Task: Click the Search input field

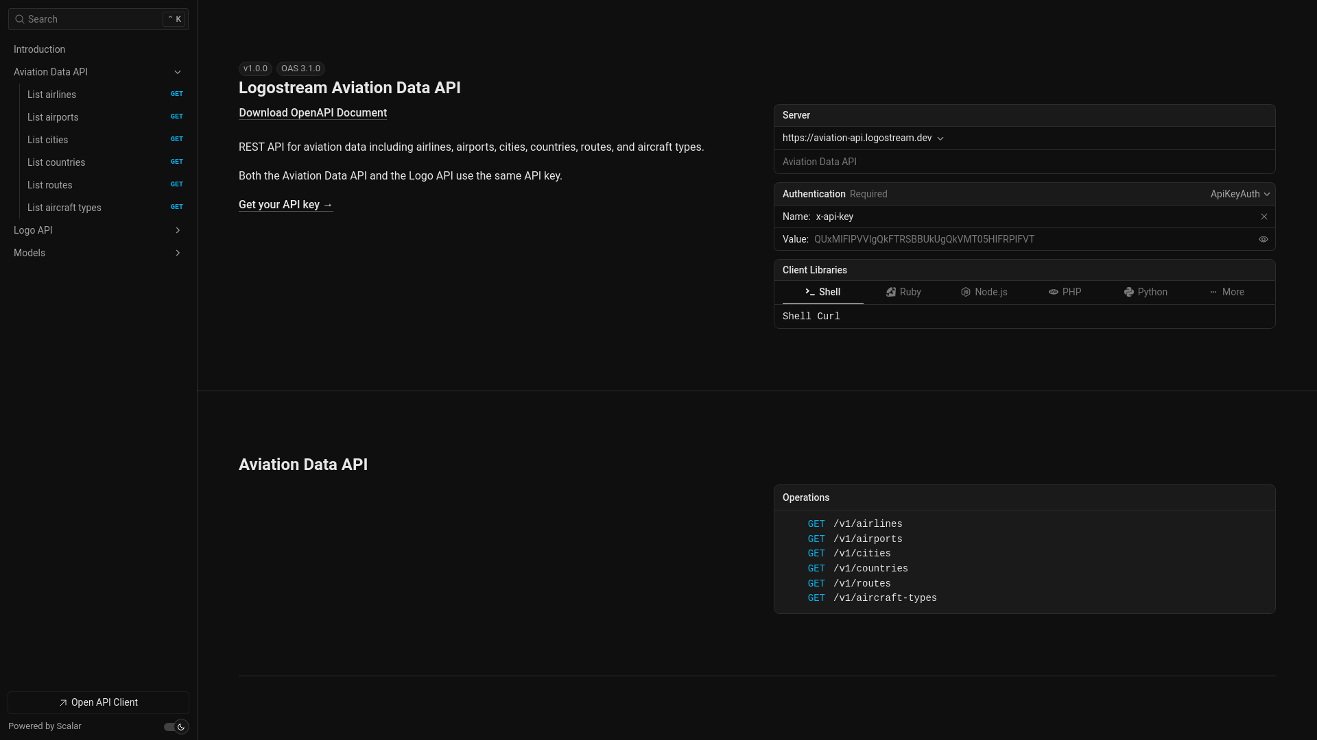Action: coord(98,19)
